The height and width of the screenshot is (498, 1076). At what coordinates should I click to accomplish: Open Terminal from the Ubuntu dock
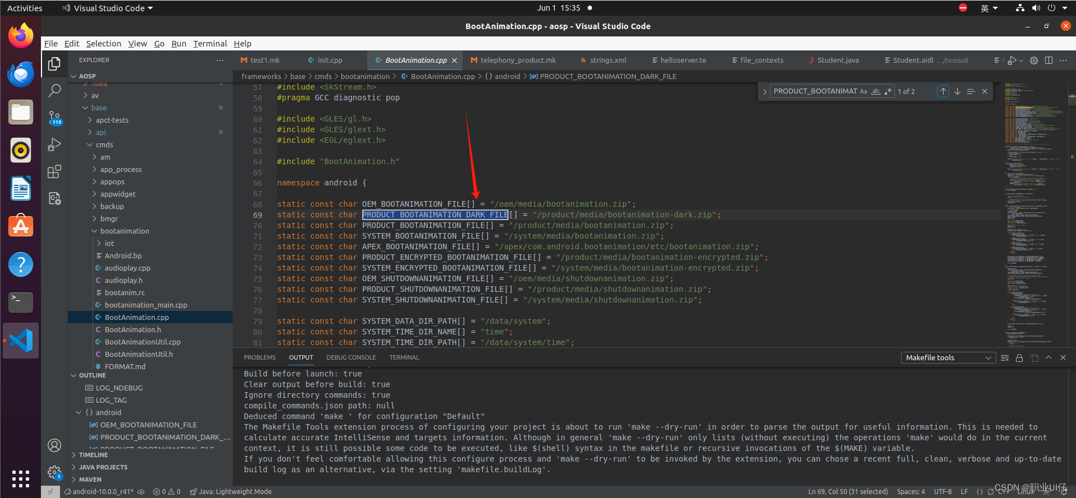pyautogui.click(x=21, y=302)
